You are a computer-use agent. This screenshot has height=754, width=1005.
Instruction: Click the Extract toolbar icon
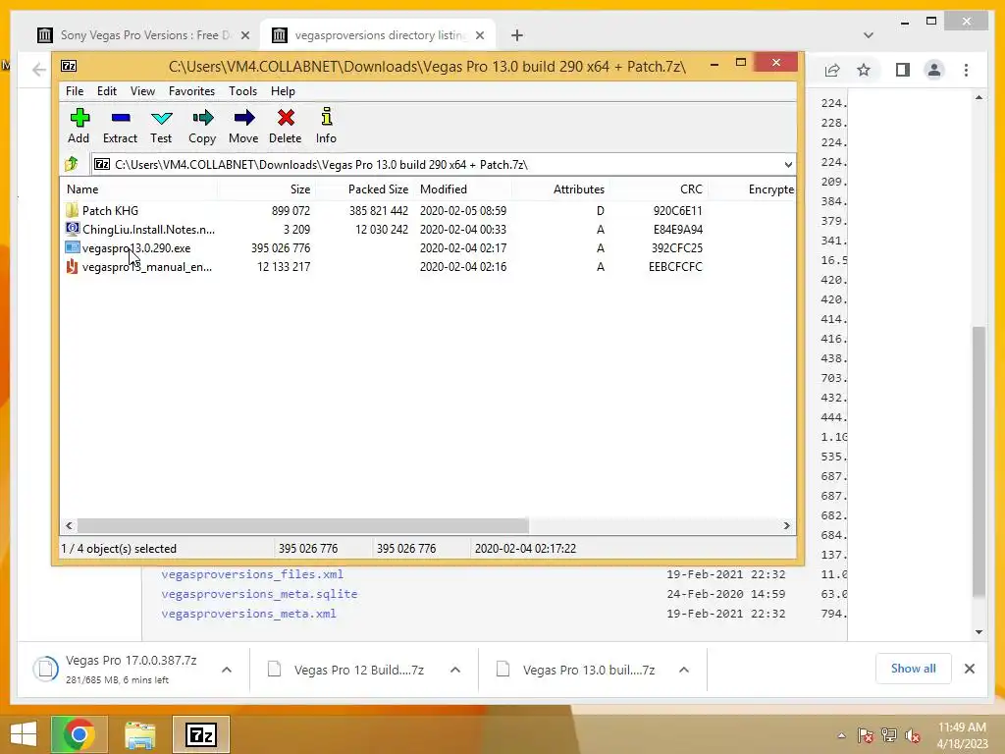[x=121, y=118]
